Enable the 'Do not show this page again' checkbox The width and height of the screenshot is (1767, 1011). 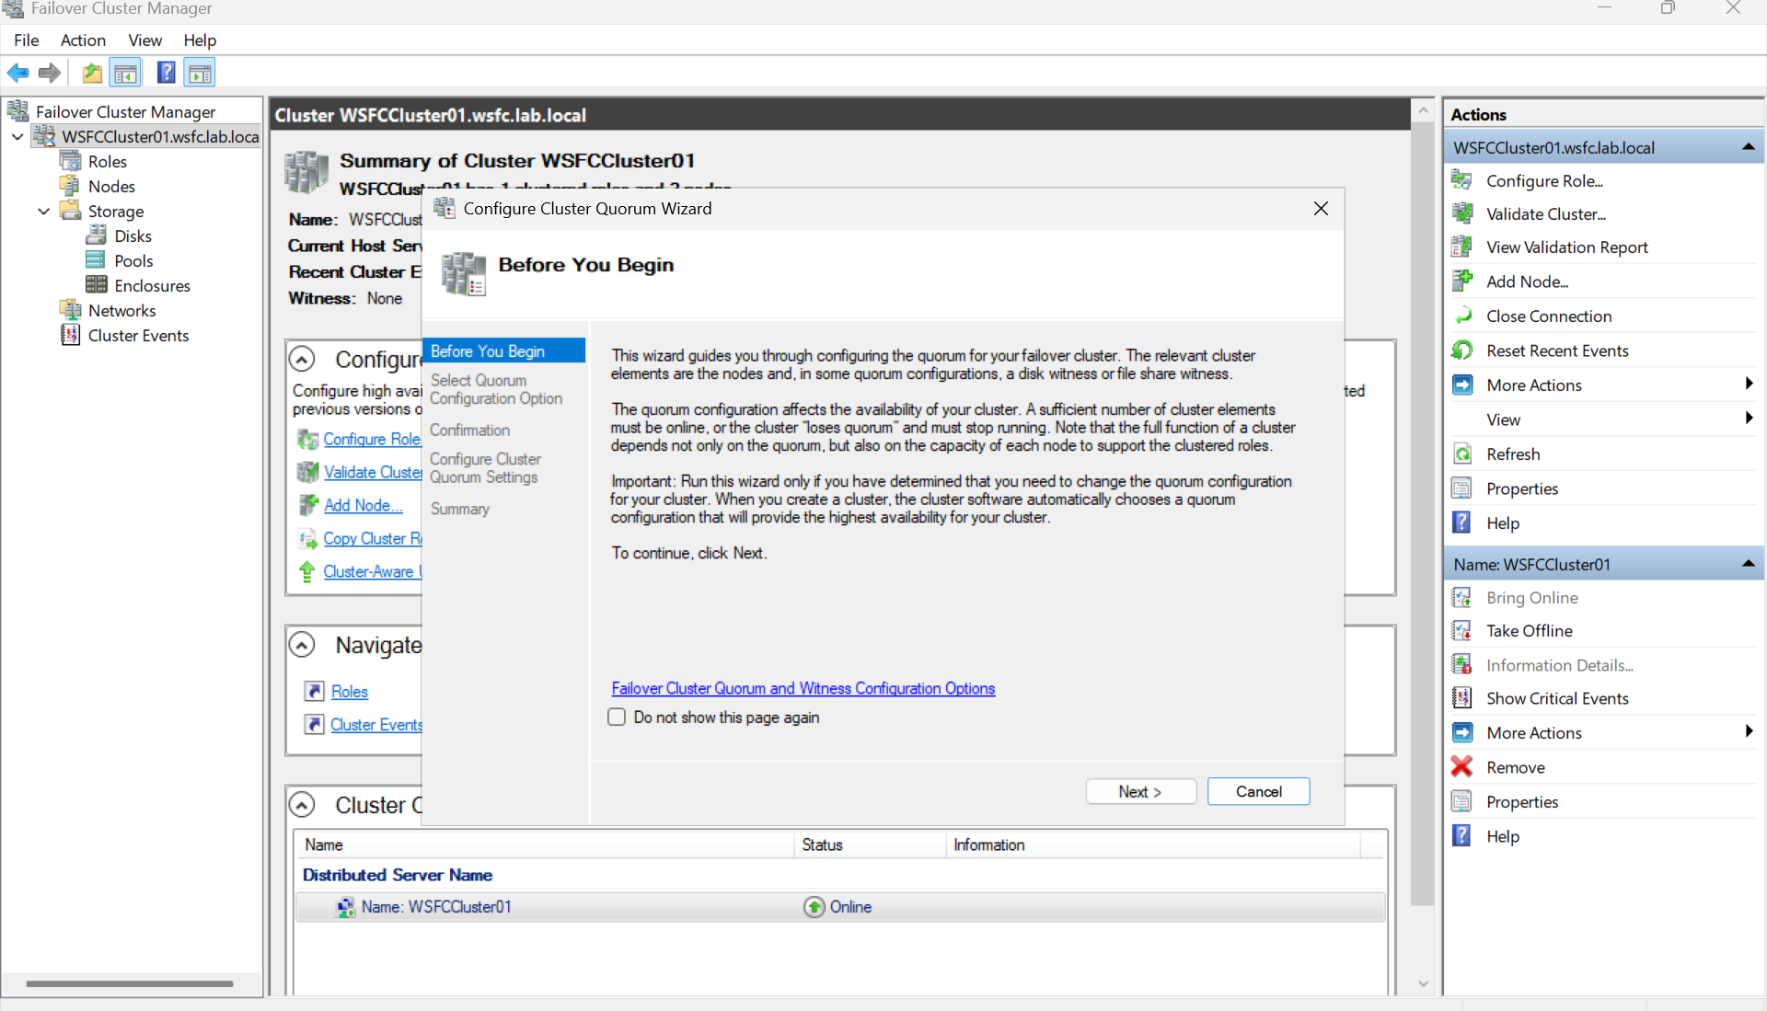(x=617, y=717)
